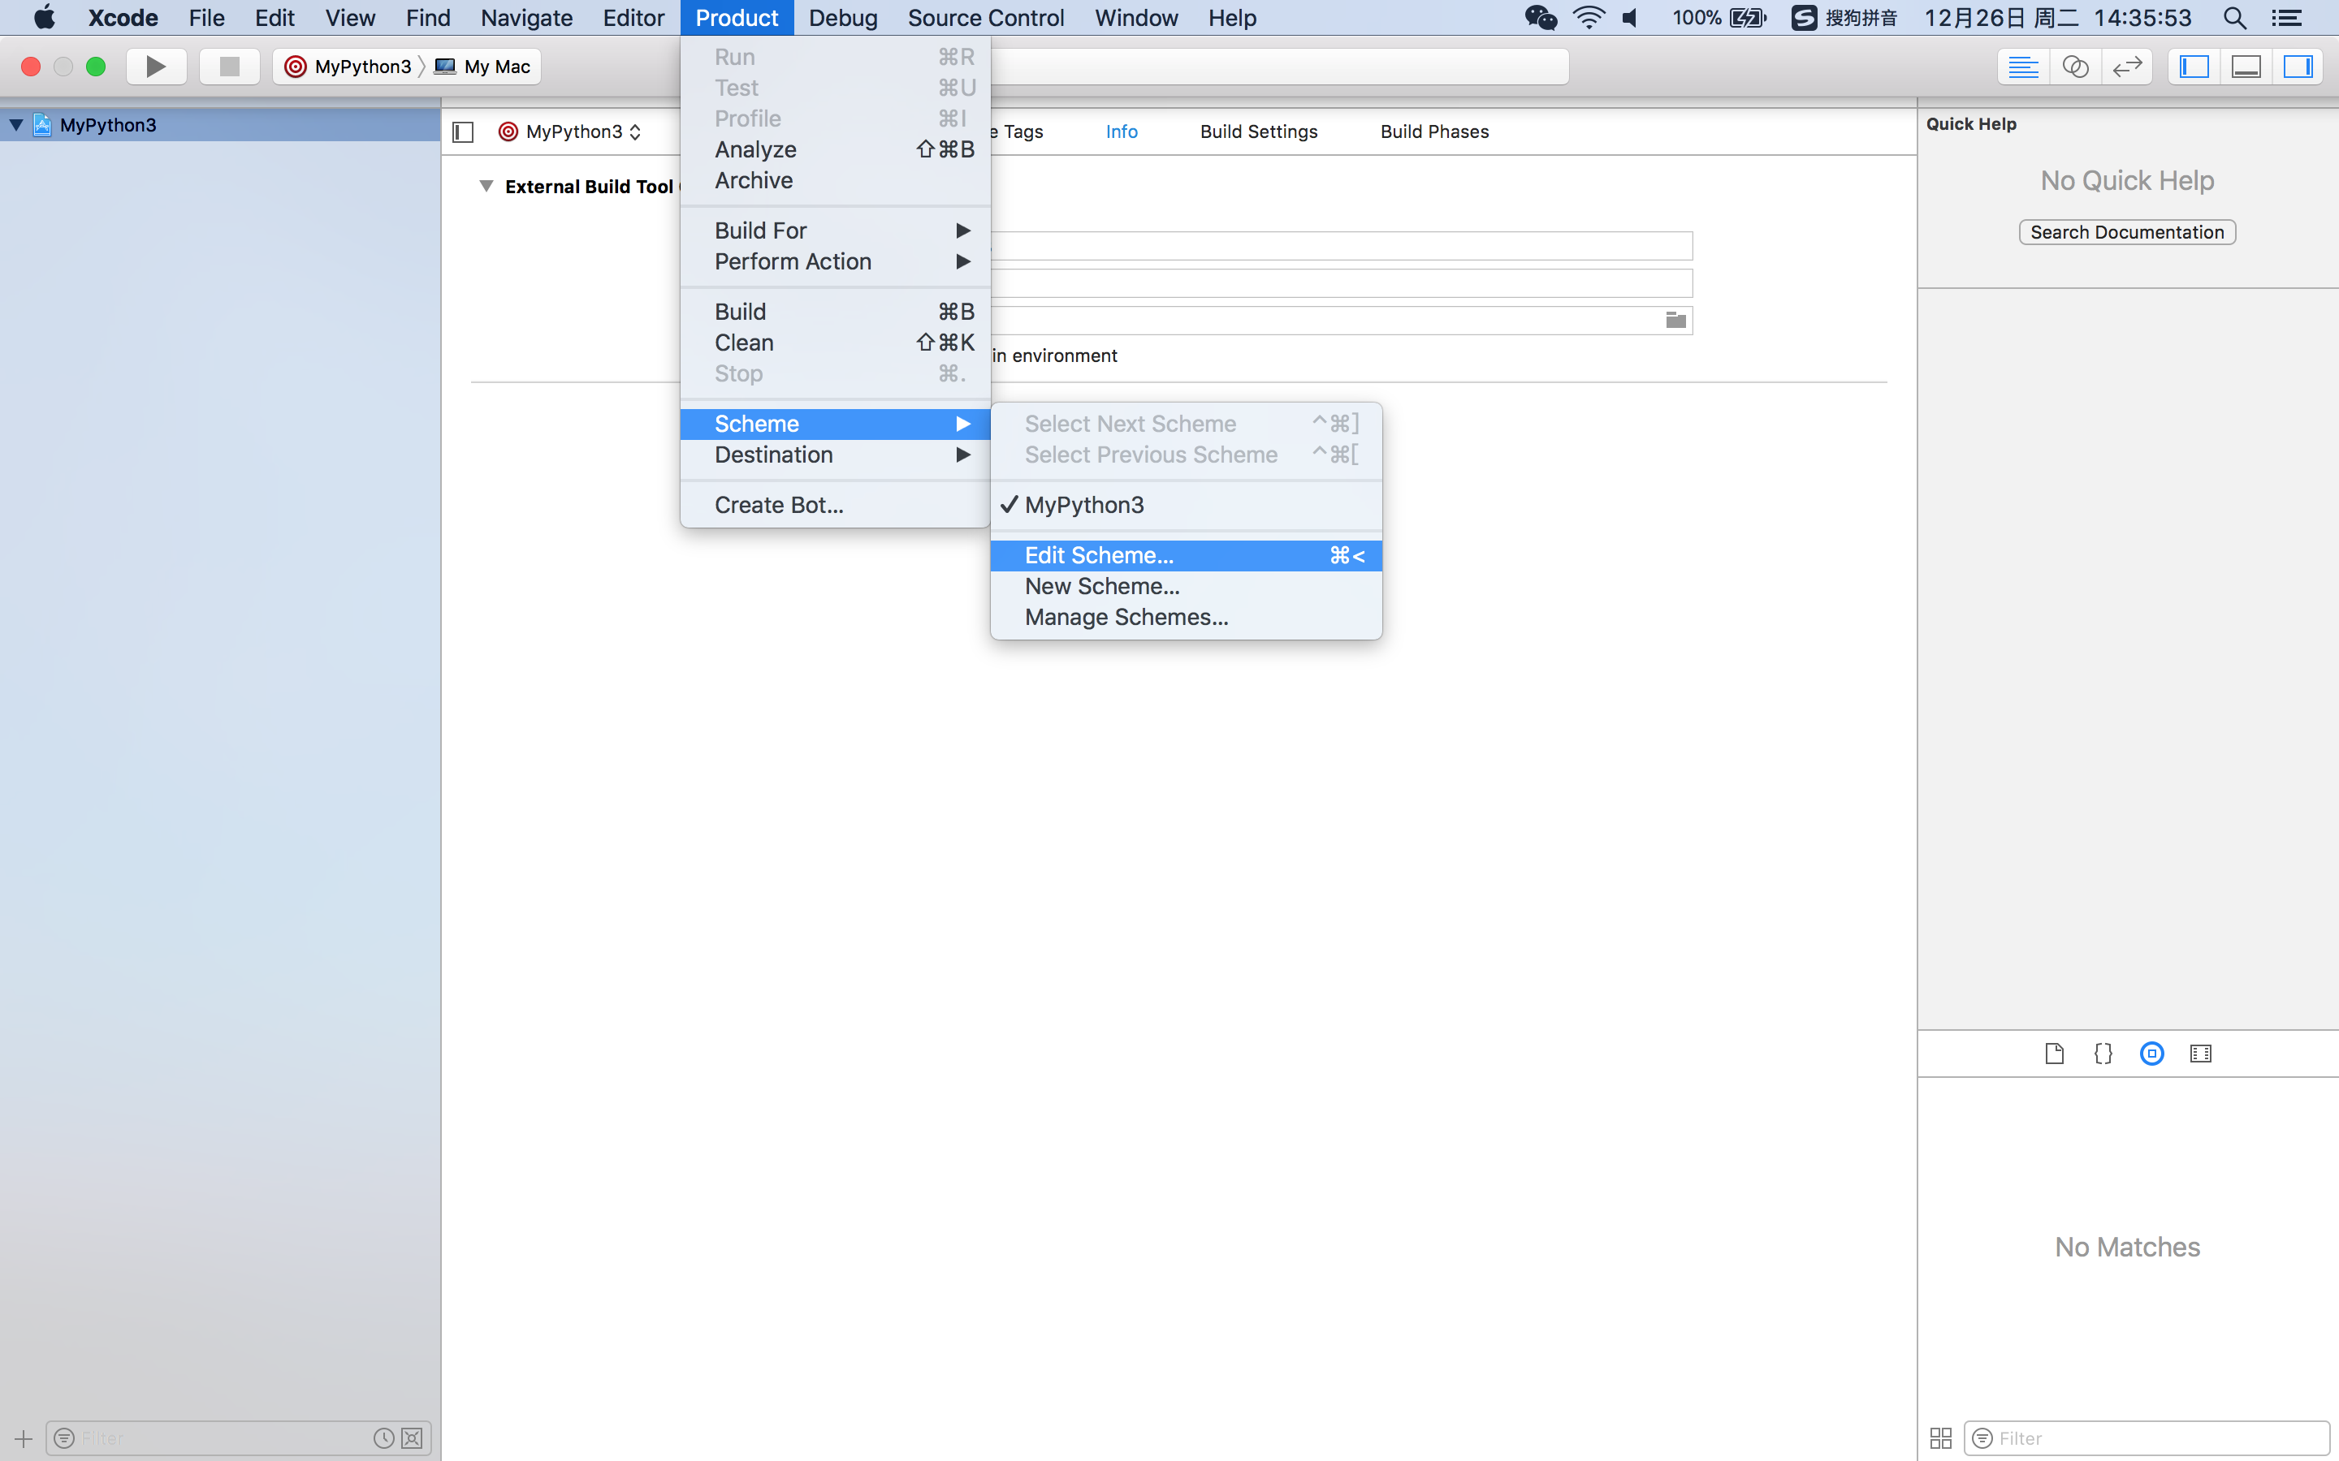The image size is (2339, 1461).
Task: Show only recently modified files filter
Action: [383, 1437]
